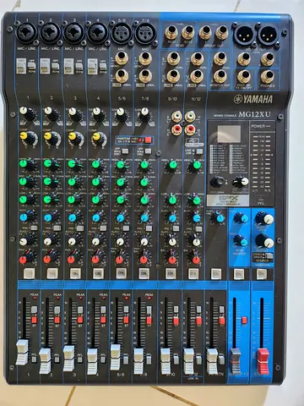Turn the top white monitor level knob

click(268, 219)
